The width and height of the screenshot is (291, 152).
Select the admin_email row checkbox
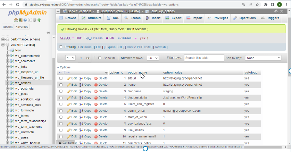coord(61,111)
